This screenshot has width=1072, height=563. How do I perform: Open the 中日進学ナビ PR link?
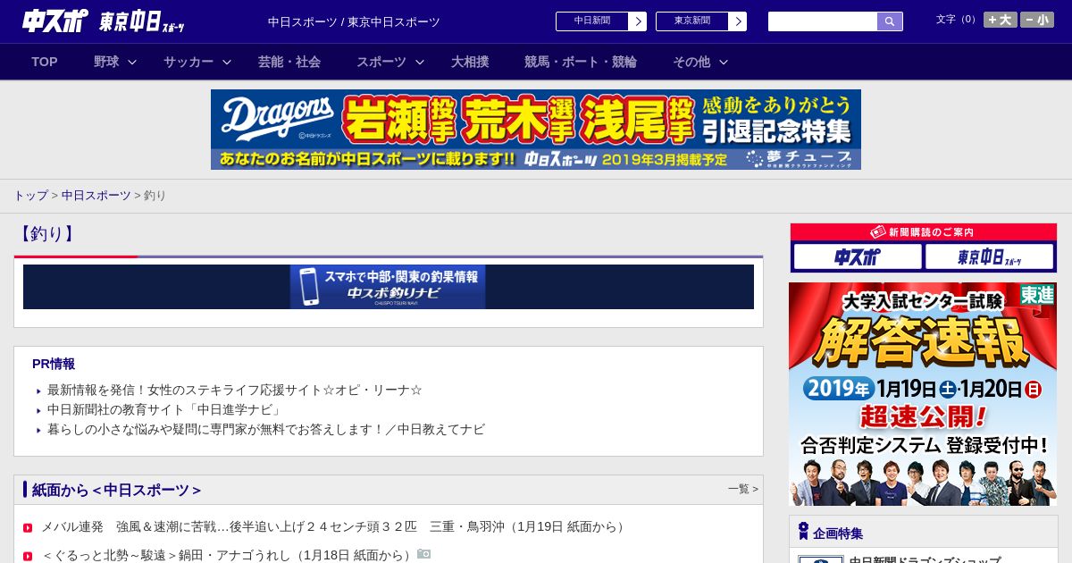tap(165, 410)
